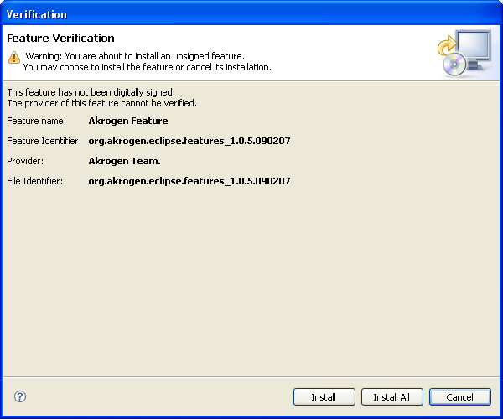
Task: Click the 'File Identifier:' label
Action: pos(35,181)
